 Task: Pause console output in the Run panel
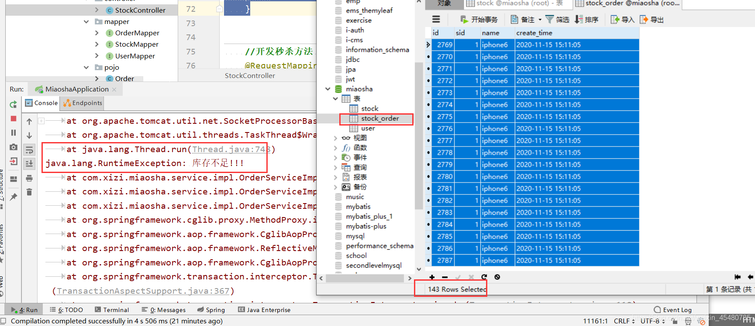[13, 132]
